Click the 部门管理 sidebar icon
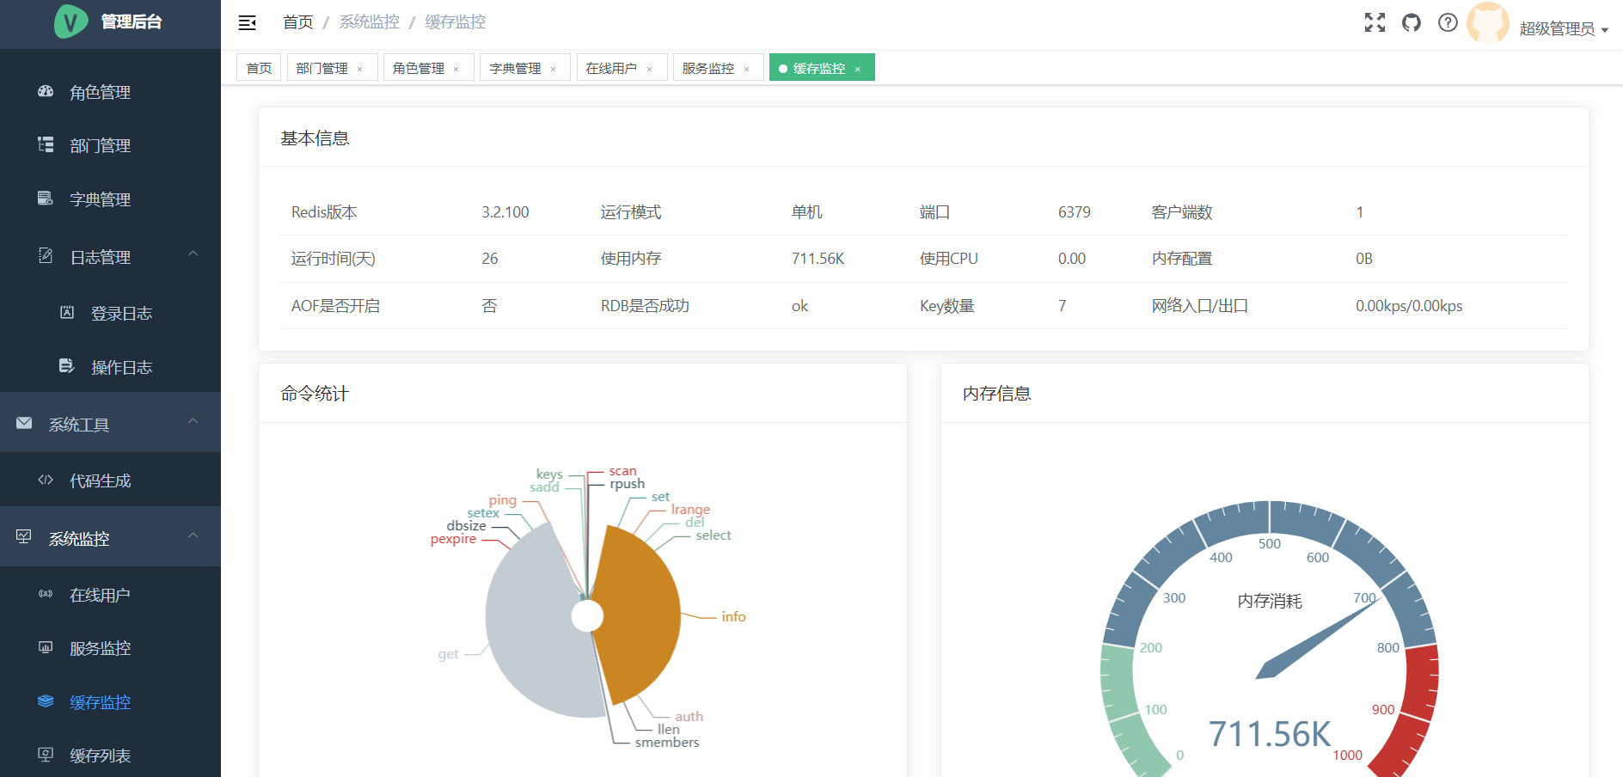 coord(46,144)
